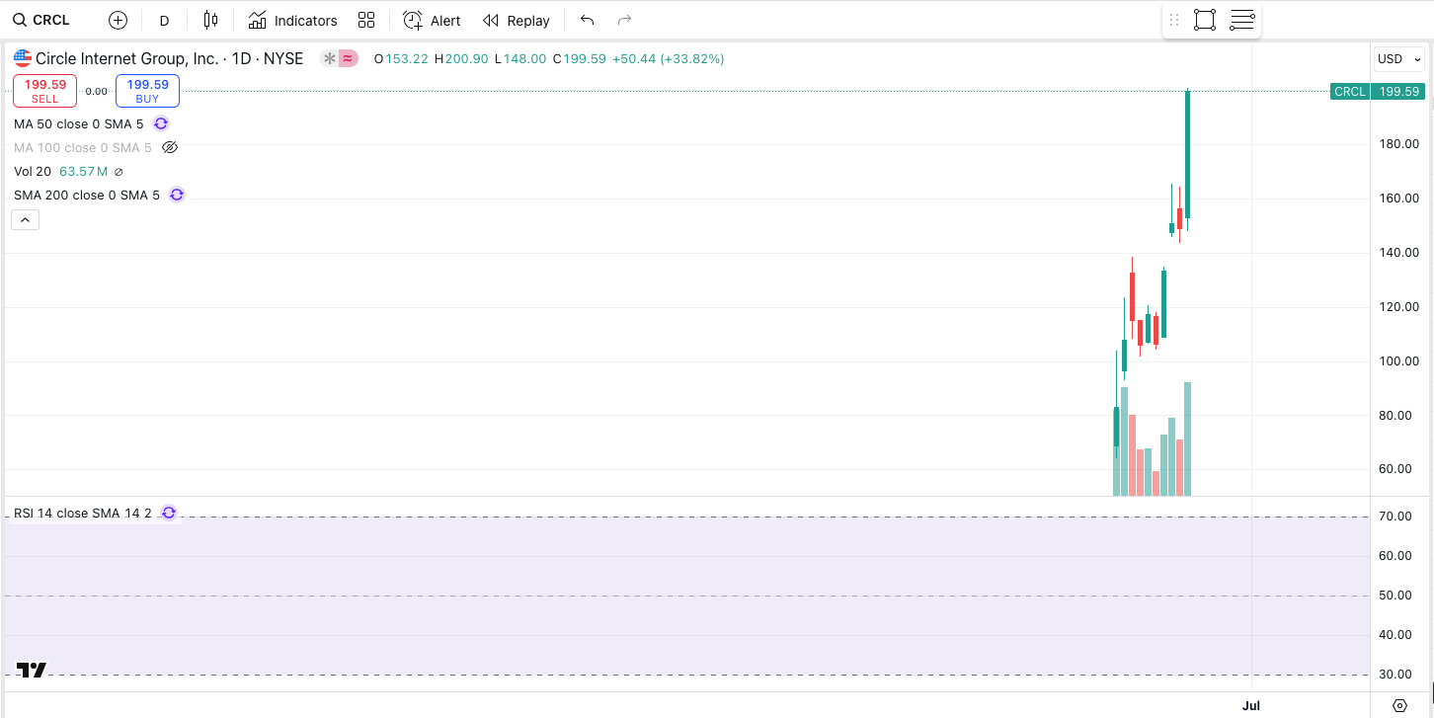This screenshot has width=1434, height=718.
Task: Click the US flag symbol logo
Action: coord(22,58)
